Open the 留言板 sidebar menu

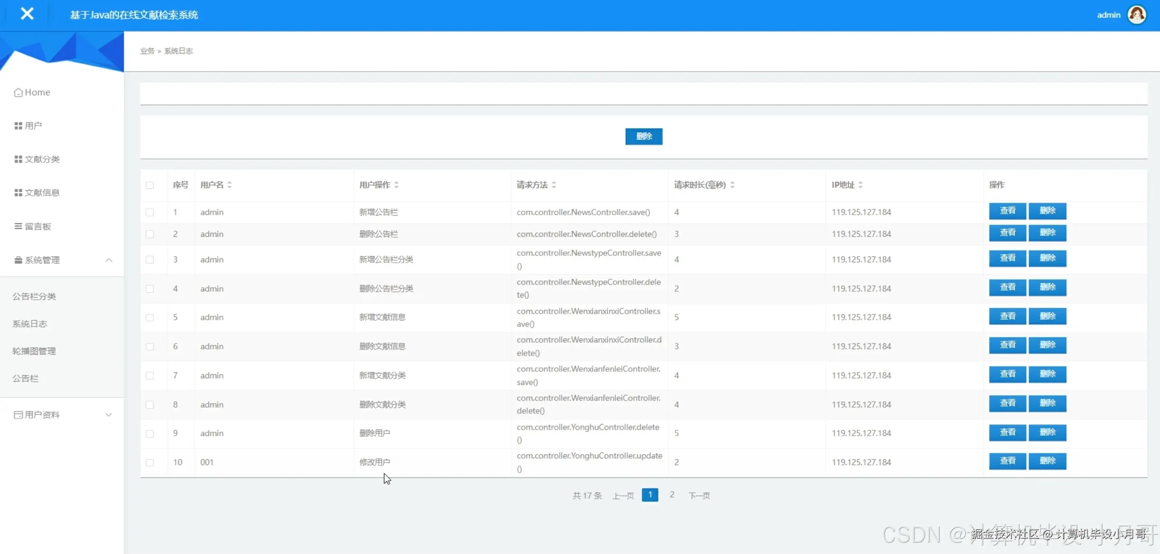(x=33, y=226)
